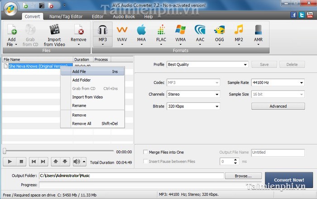Click quick-access add file icon in title bar
Viewport: 317px width, 199px height.
click(x=25, y=5)
